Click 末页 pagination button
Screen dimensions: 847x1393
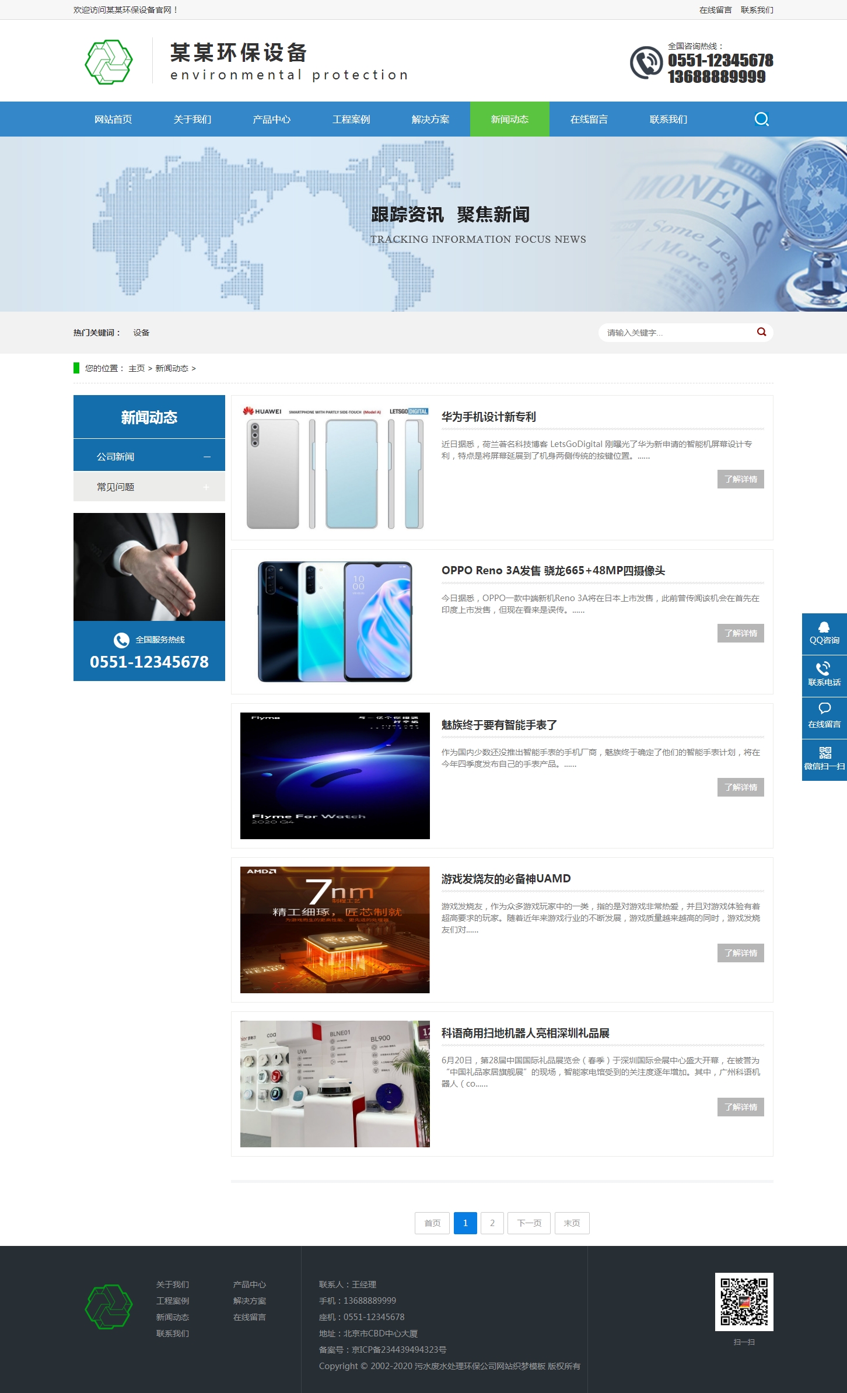(572, 1223)
